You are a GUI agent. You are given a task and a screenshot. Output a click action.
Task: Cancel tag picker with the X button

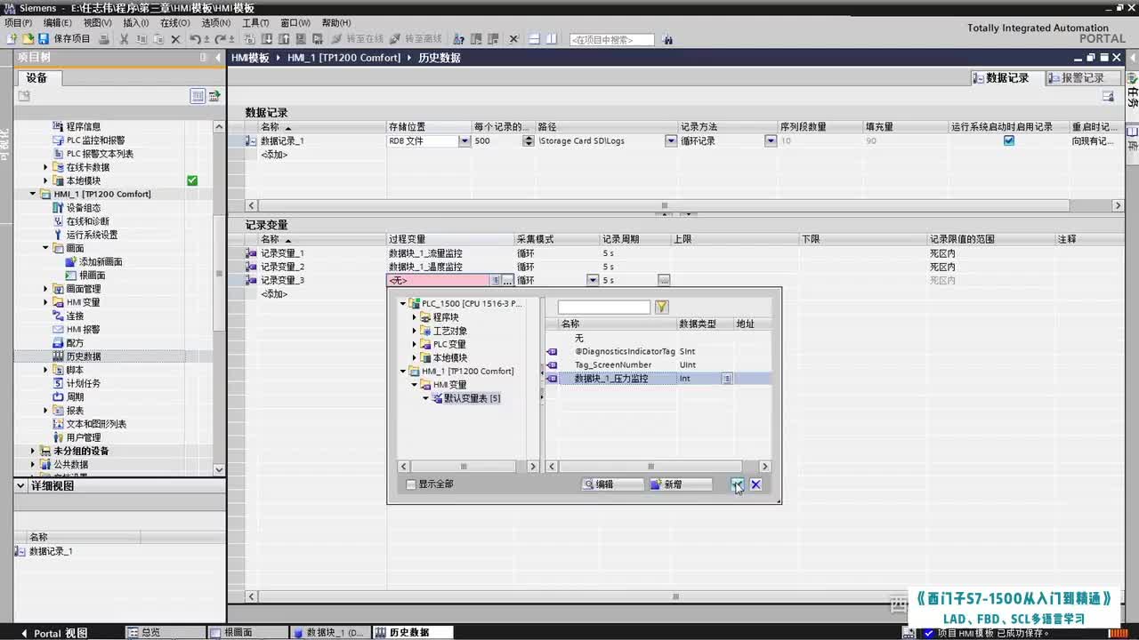[x=755, y=484]
